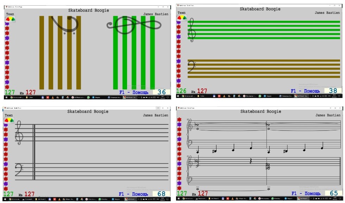Click the 'Темп' label in the score-36 window
This screenshot has width=345, height=203.
(10, 14)
